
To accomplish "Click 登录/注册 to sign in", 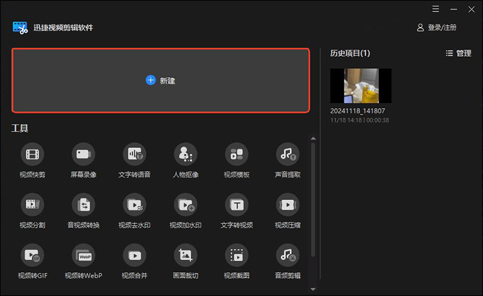I will coord(437,28).
